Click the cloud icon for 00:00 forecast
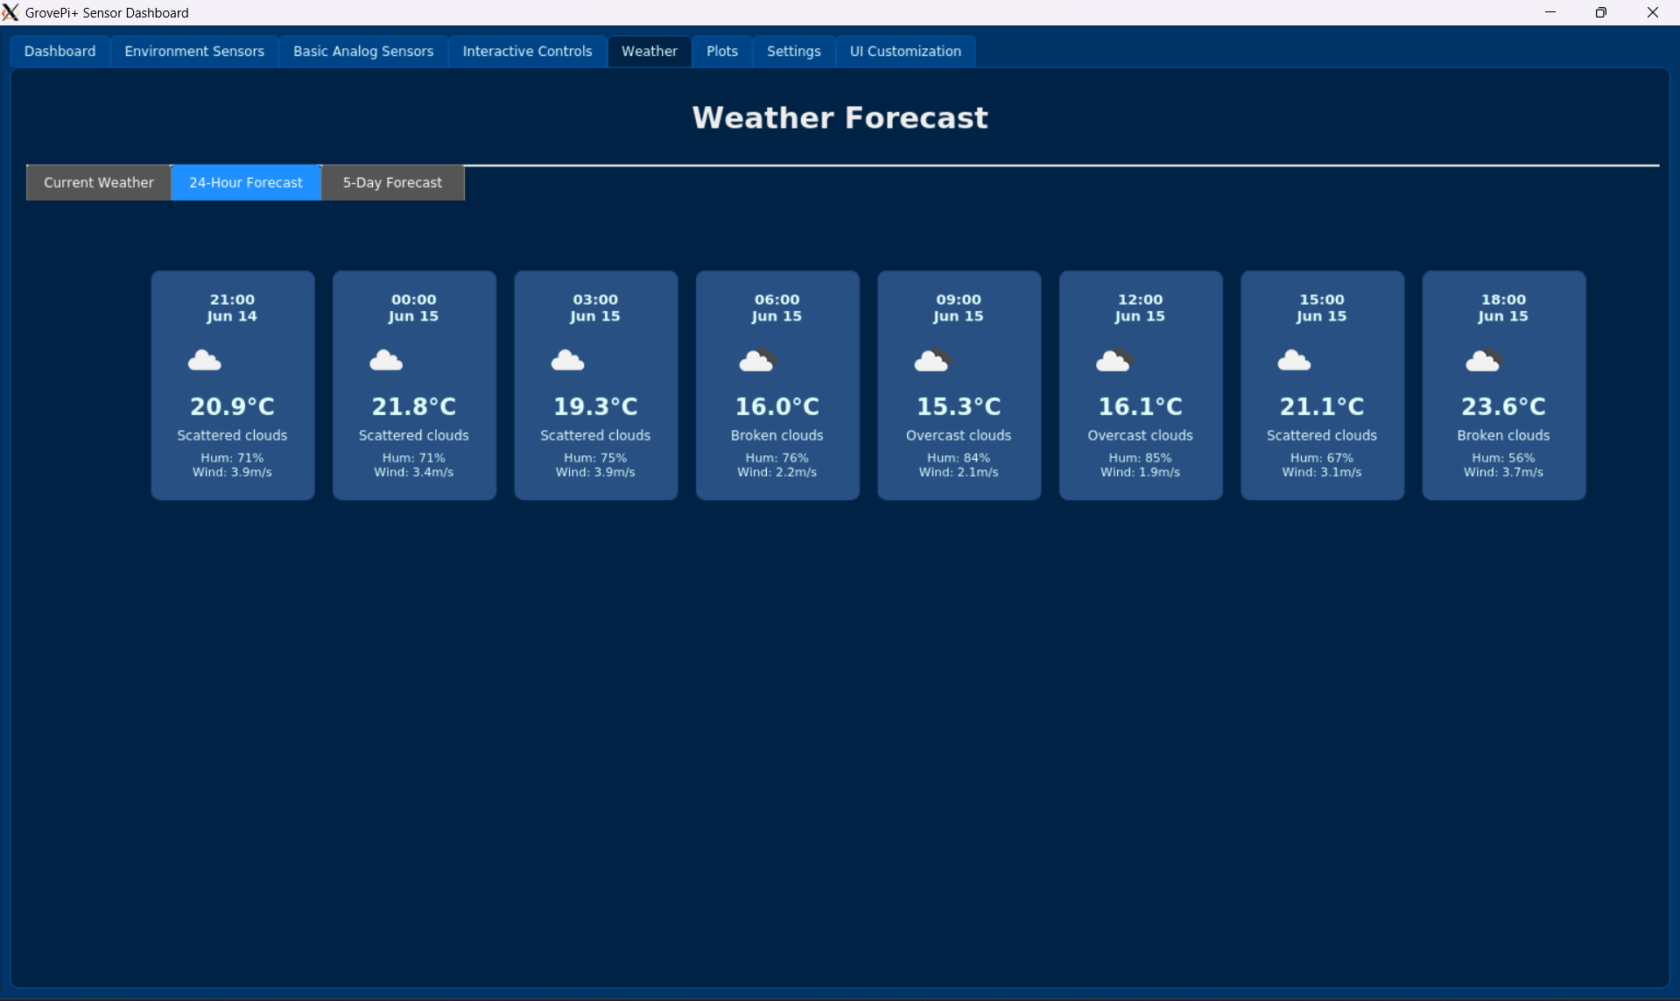Viewport: 1680px width, 1001px height. [x=386, y=361]
